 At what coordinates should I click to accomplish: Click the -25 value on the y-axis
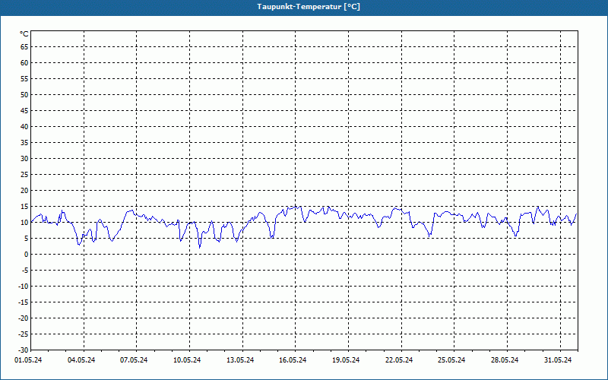24,334
